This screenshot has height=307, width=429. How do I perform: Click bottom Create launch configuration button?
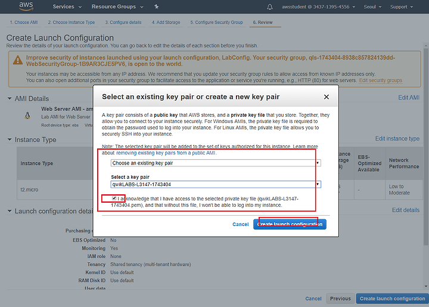(x=392, y=299)
